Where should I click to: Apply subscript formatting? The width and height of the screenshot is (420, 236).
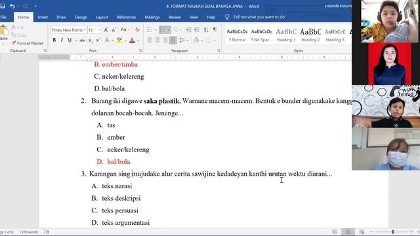coord(91,40)
